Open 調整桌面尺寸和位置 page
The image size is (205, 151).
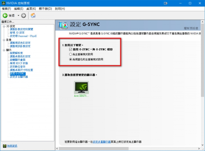22,70
